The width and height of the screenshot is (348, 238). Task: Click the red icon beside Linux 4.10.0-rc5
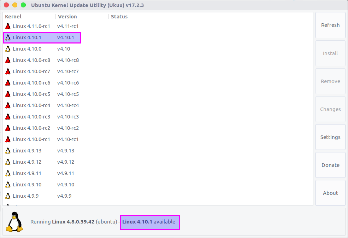pyautogui.click(x=8, y=94)
